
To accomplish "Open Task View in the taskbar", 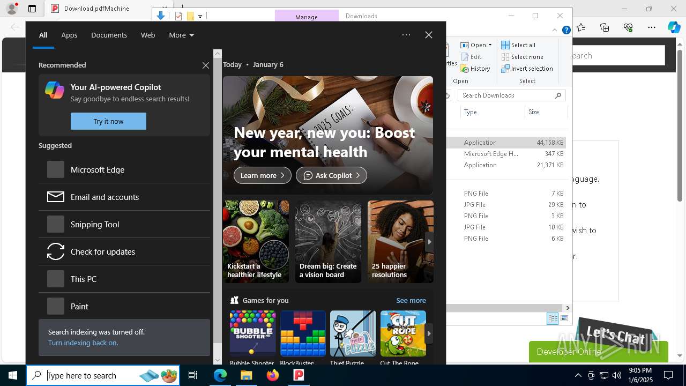I will [x=193, y=375].
